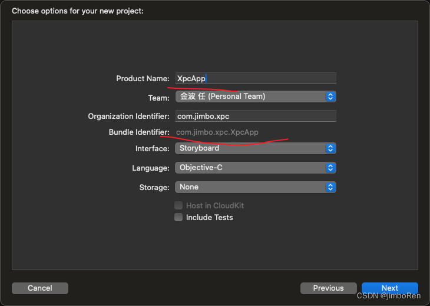This screenshot has height=306, width=430.
Task: Click the Product Name text field
Action: click(x=256, y=78)
